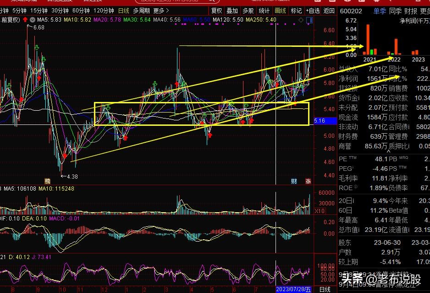Click the PE TTM 48.1 value

[x=381, y=159]
